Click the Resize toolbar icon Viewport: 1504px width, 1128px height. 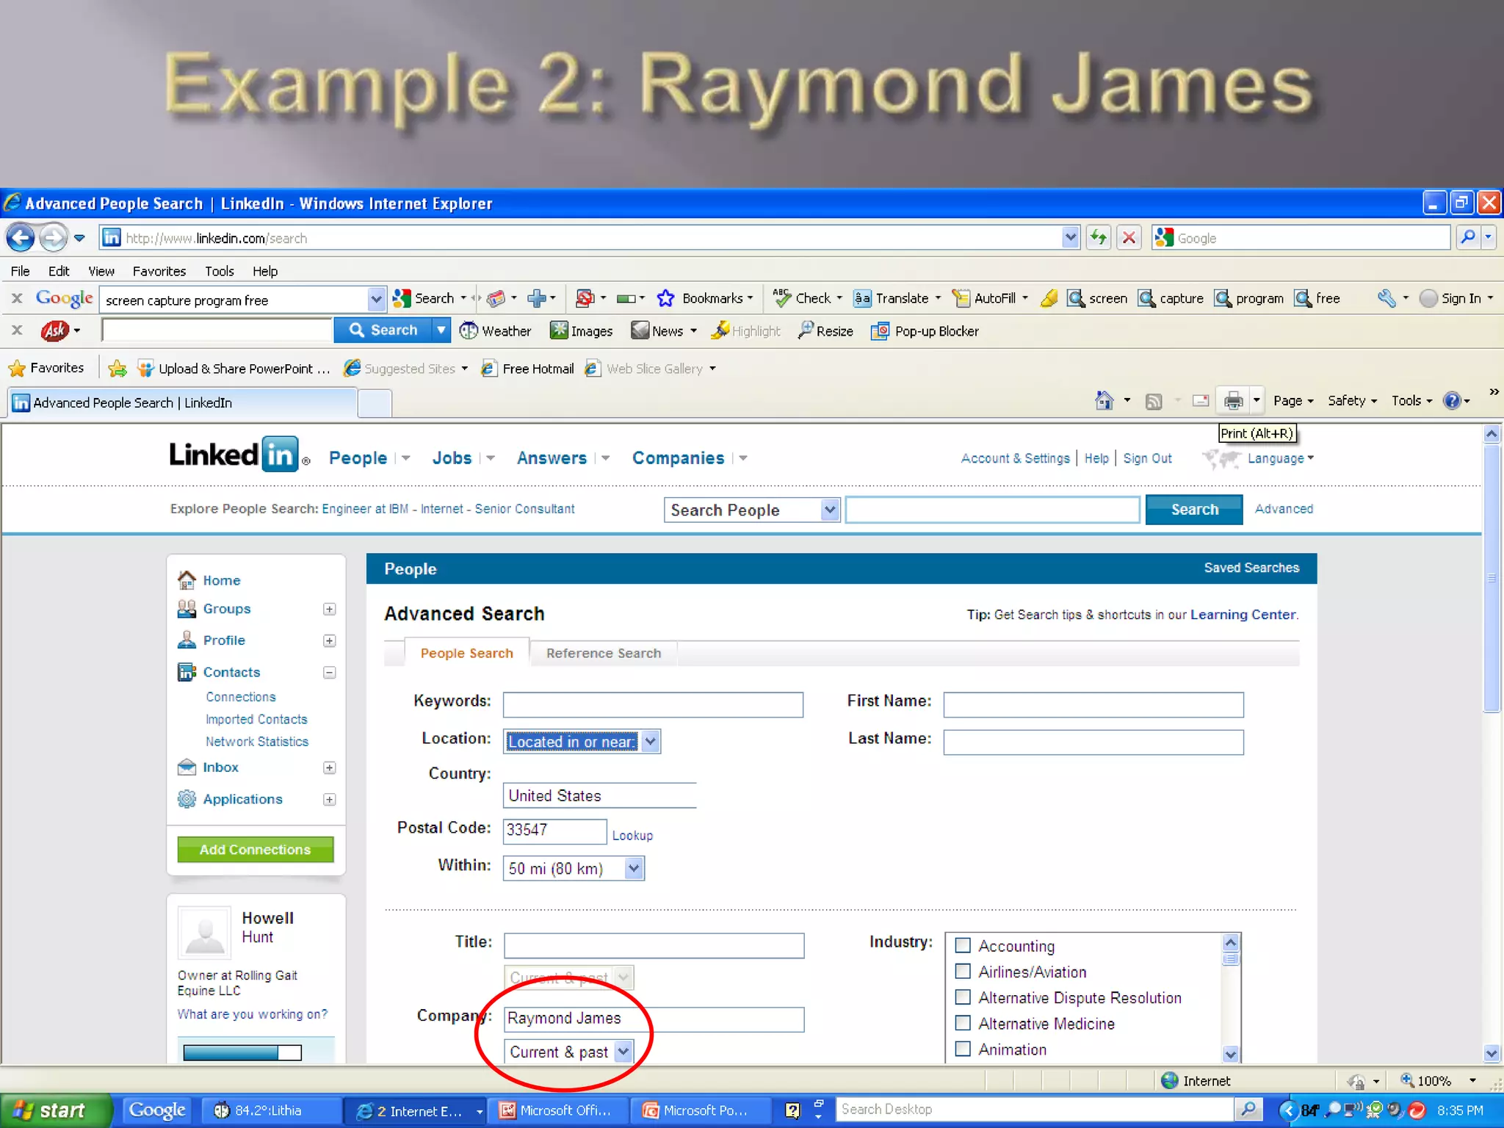pyautogui.click(x=806, y=330)
